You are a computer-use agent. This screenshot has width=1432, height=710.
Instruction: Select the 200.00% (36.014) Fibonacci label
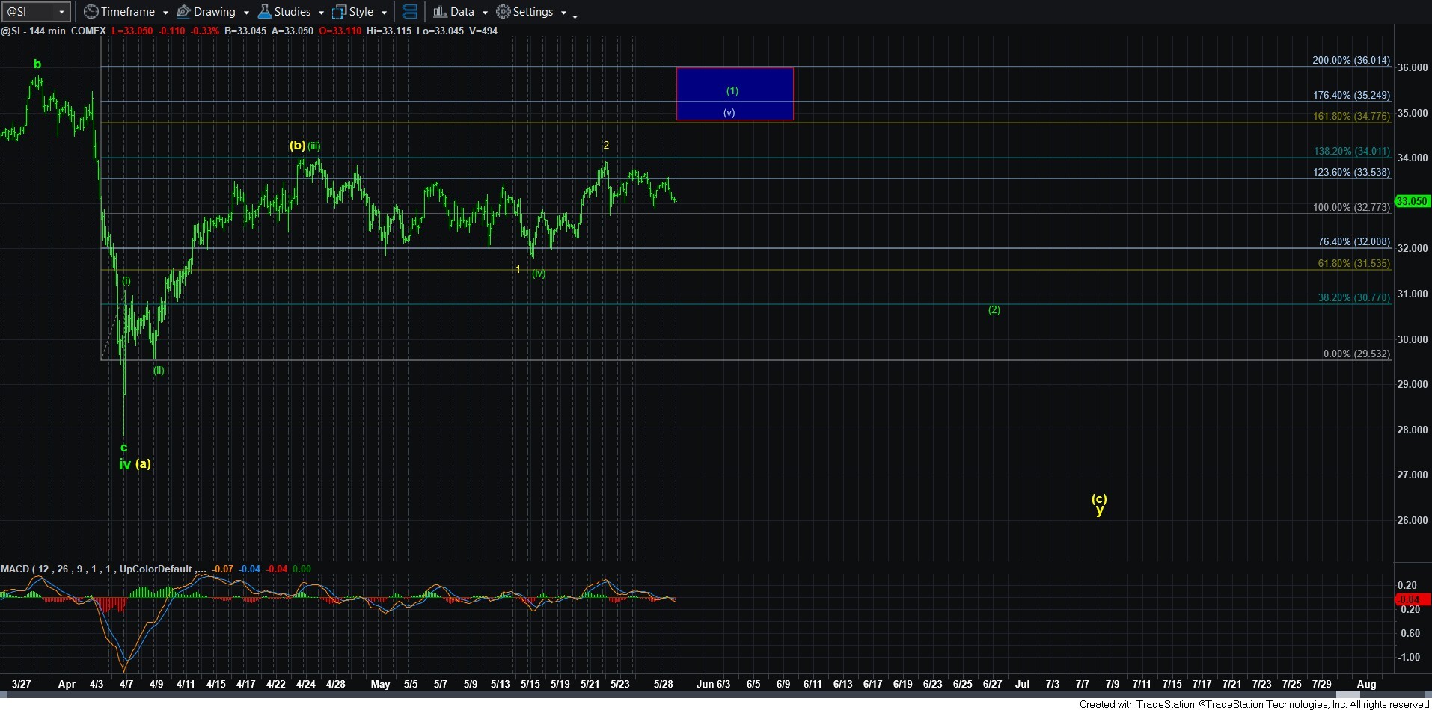click(x=1351, y=60)
